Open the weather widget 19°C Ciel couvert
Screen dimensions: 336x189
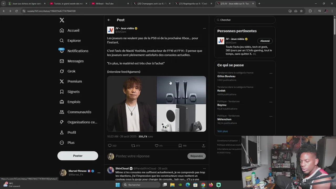pos(12,185)
